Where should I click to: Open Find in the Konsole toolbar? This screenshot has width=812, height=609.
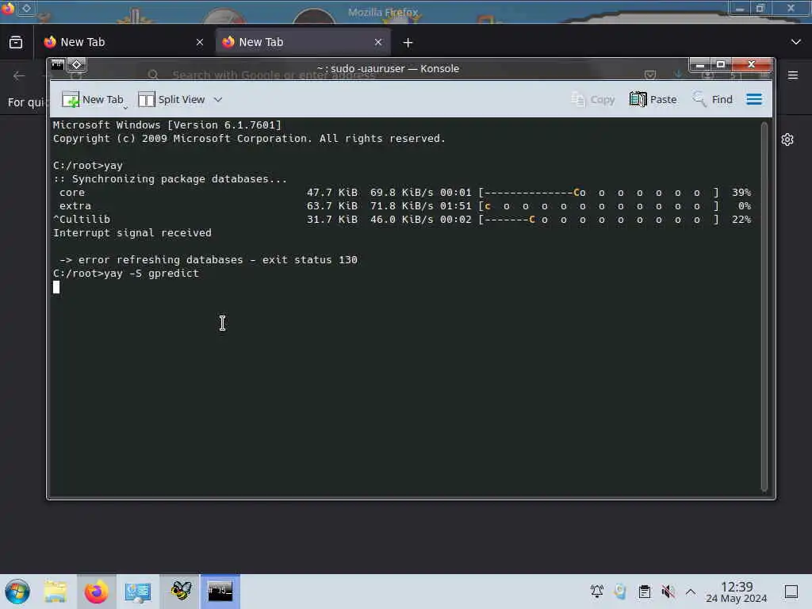click(x=713, y=99)
